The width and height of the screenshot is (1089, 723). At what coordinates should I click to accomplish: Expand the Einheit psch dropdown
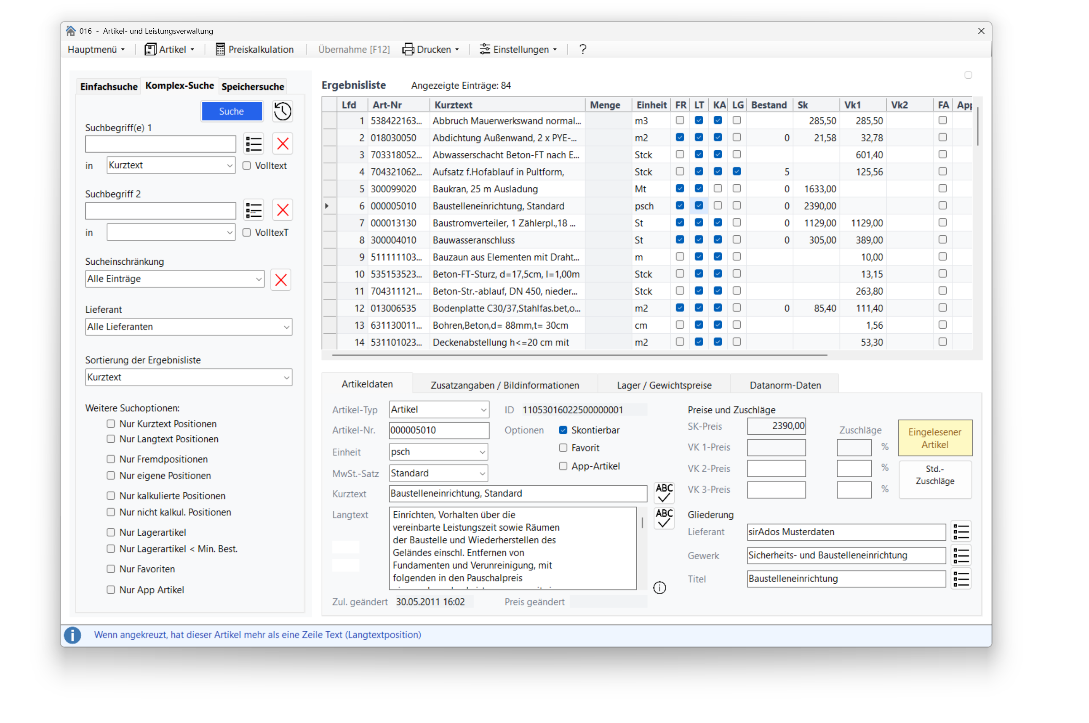[x=438, y=452]
